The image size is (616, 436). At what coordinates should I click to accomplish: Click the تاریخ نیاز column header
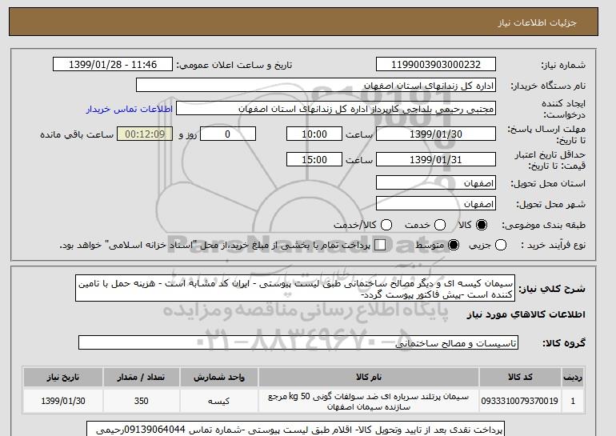[x=63, y=377]
